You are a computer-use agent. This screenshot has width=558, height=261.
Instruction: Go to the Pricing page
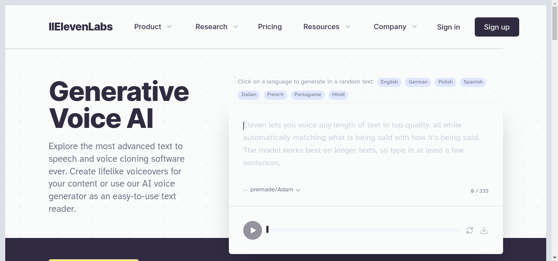(x=270, y=27)
